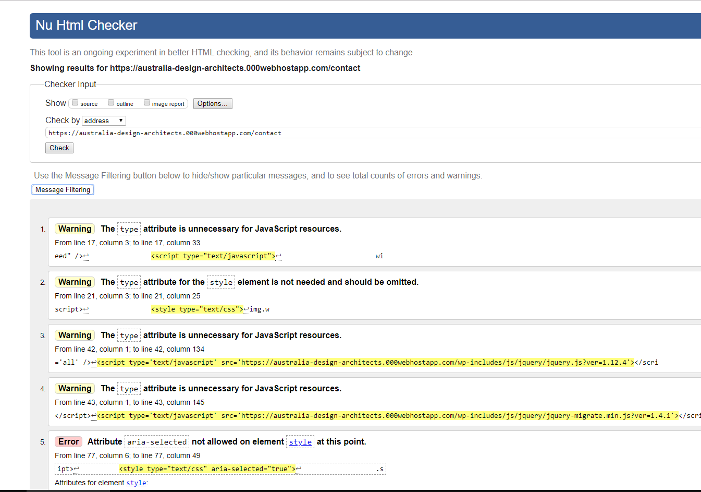Enable the source checkbox
The height and width of the screenshot is (492, 701).
coord(75,103)
